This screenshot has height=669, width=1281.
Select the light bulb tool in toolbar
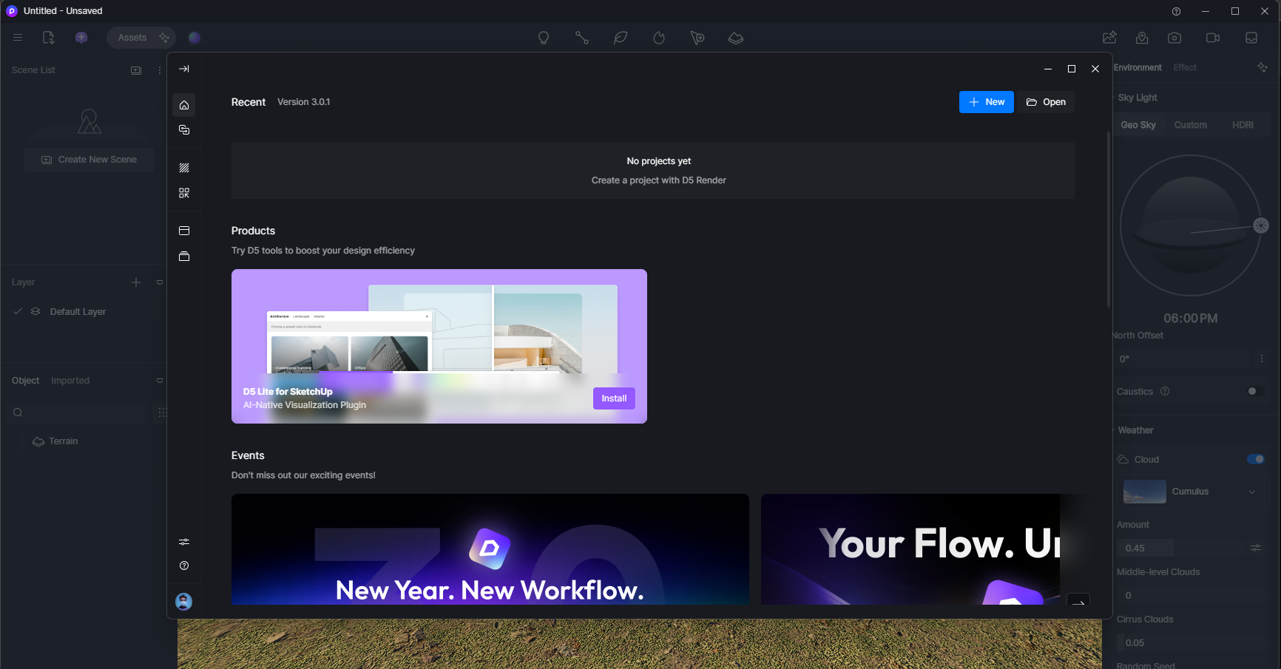pos(544,38)
